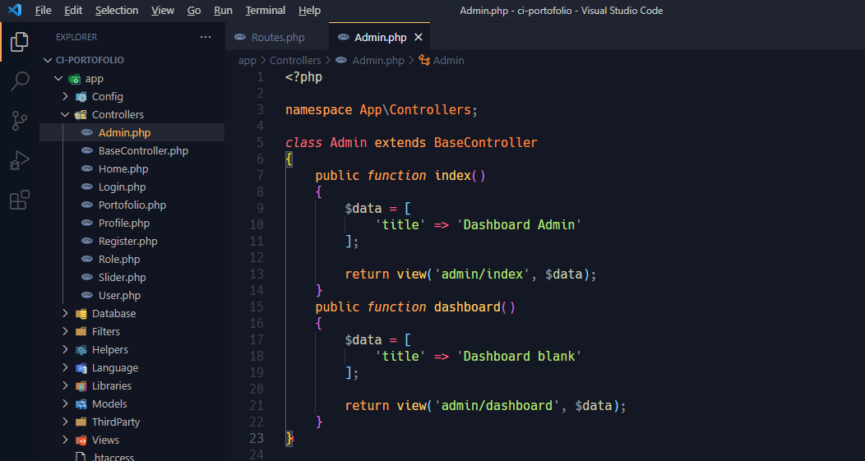Open the Selection menu
The image size is (865, 461).
[x=117, y=11]
